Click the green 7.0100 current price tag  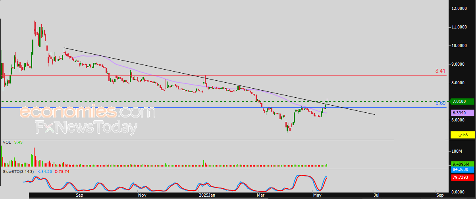463,101
